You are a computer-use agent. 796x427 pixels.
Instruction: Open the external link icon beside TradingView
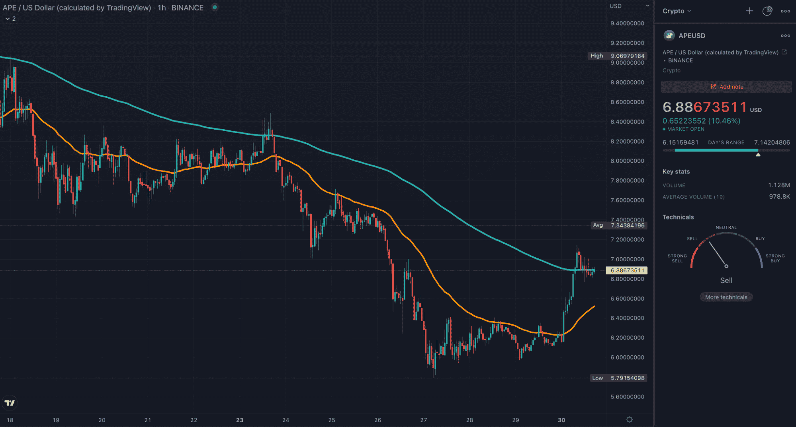pos(784,52)
